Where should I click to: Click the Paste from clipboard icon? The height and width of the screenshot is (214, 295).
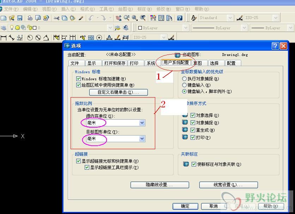coord(72,18)
